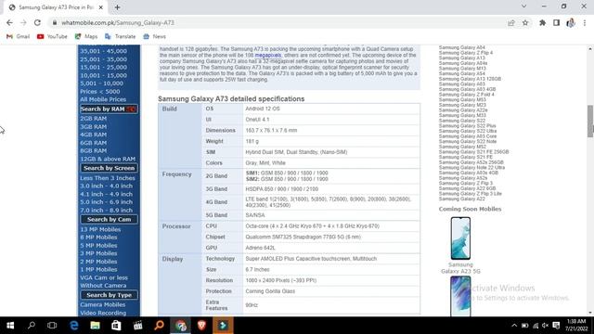Open Windows taskbar search

32,326
